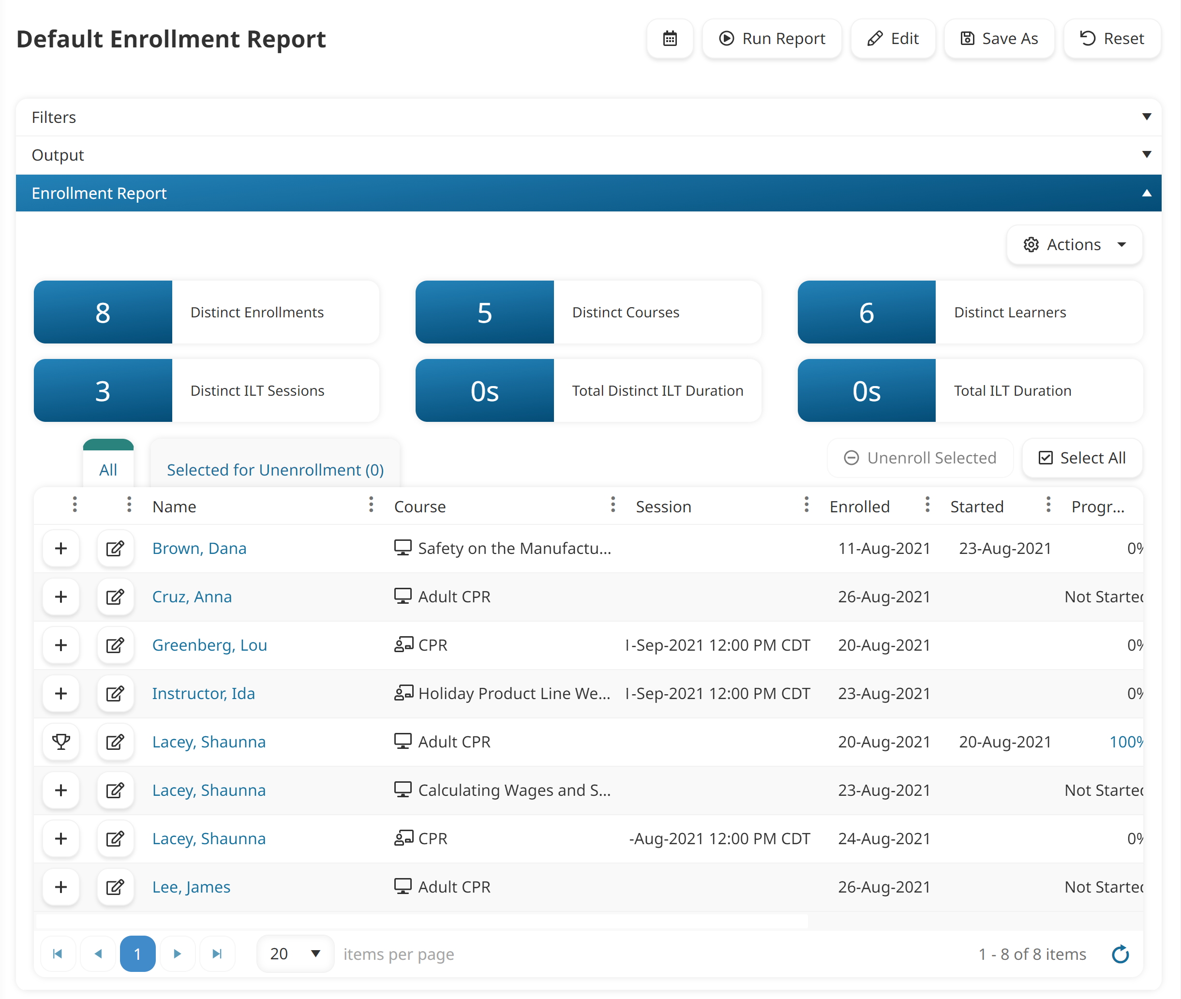Refresh the enrollment grid

tap(1120, 954)
